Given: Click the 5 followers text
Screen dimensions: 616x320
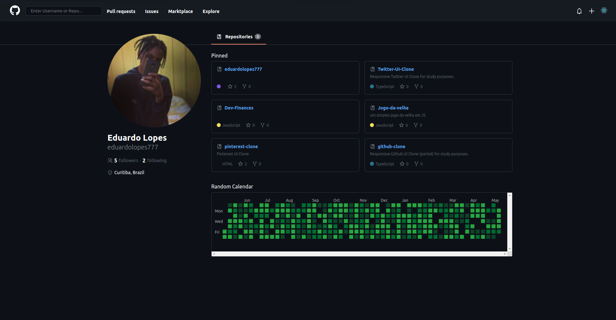Looking at the screenshot, I should pos(126,160).
